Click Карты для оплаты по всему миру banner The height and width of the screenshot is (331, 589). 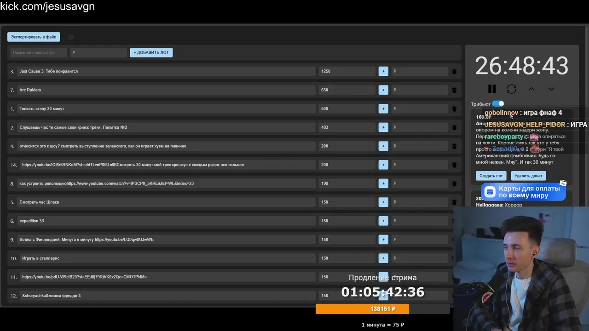pyautogui.click(x=523, y=192)
